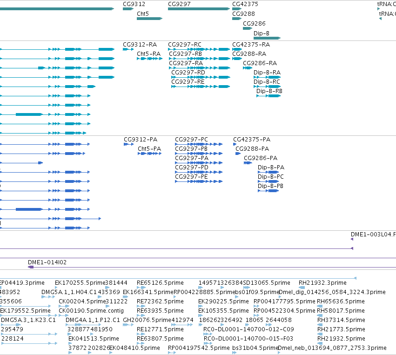Select protein CG9297-PB
Screen dimensions: 396x355
click(199, 154)
